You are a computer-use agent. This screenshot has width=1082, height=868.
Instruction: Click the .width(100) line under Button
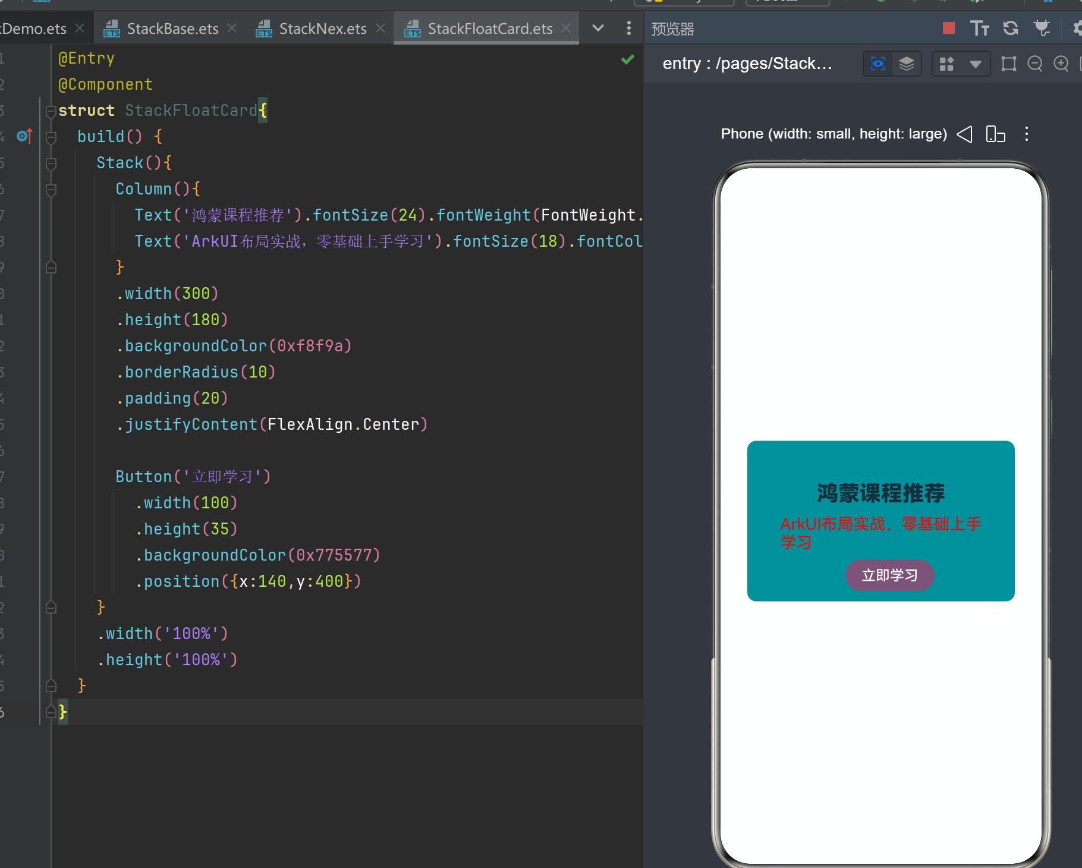point(186,503)
